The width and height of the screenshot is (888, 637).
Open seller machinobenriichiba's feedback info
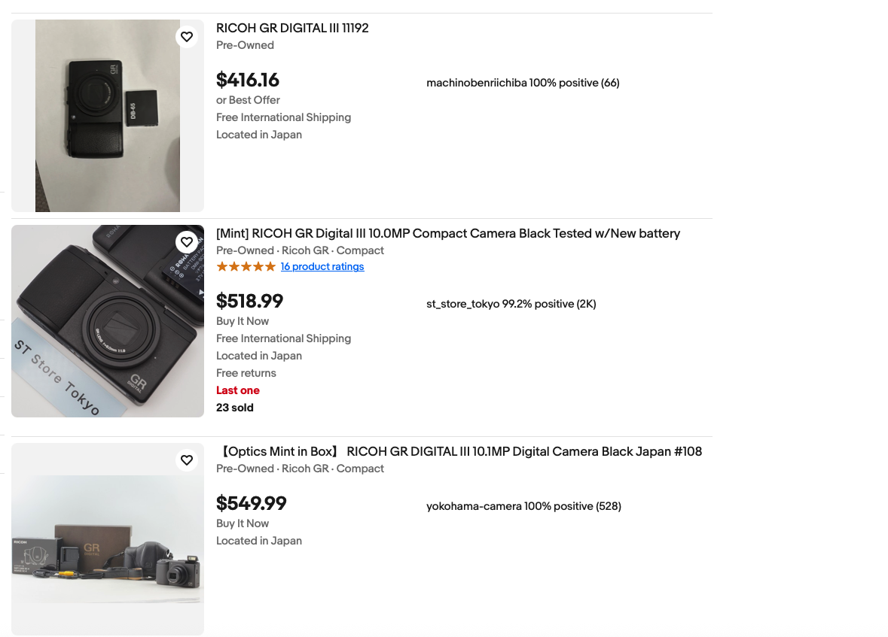pos(523,83)
